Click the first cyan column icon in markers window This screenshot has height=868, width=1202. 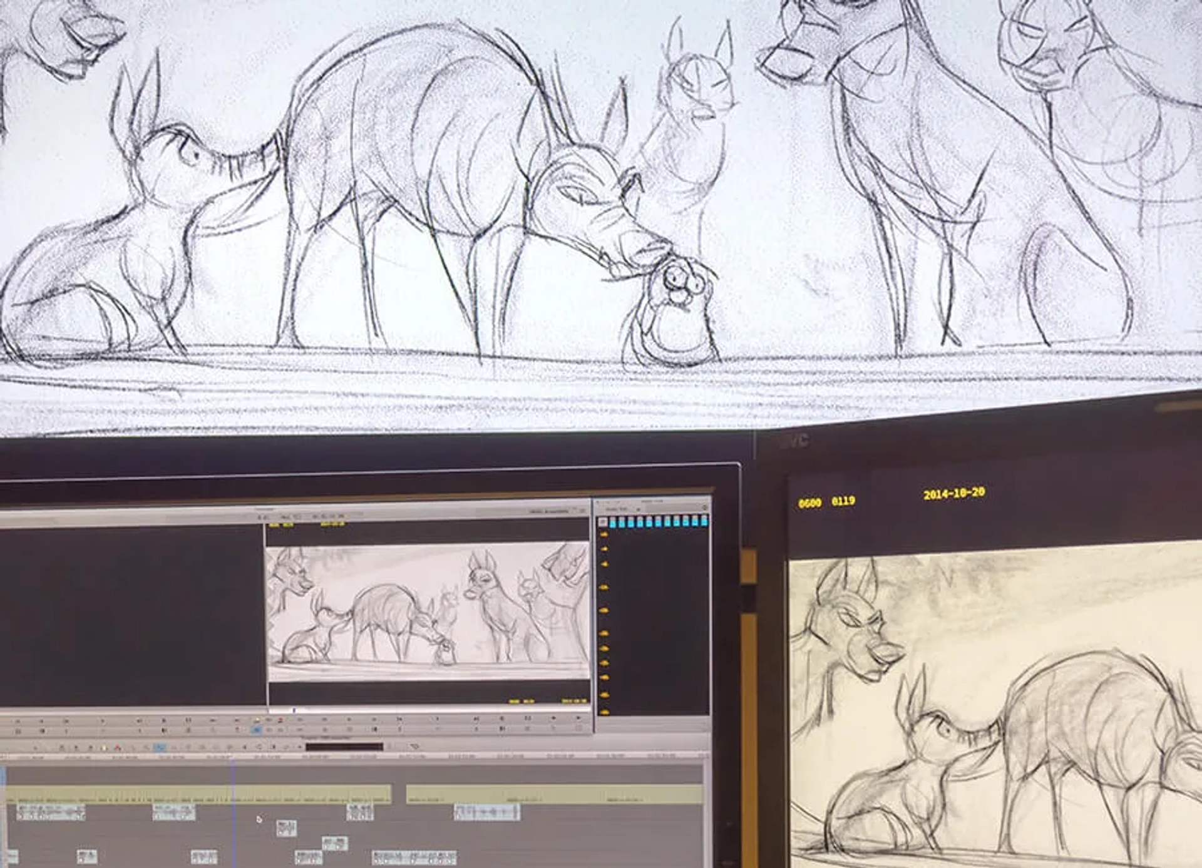click(612, 521)
